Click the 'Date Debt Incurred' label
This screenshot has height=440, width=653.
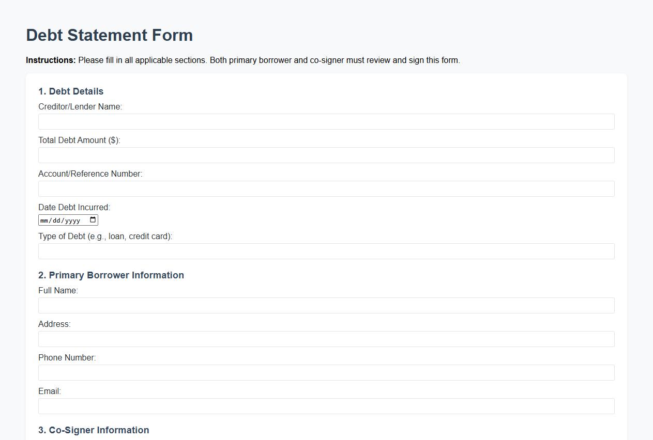tap(74, 207)
